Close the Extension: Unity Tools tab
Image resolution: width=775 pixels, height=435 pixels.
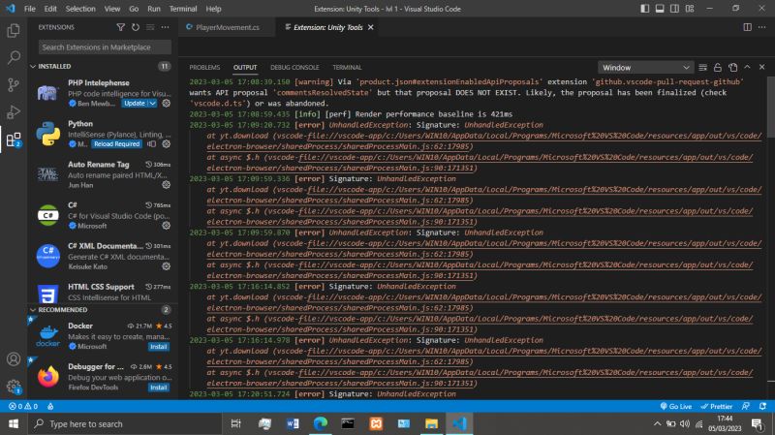click(371, 27)
